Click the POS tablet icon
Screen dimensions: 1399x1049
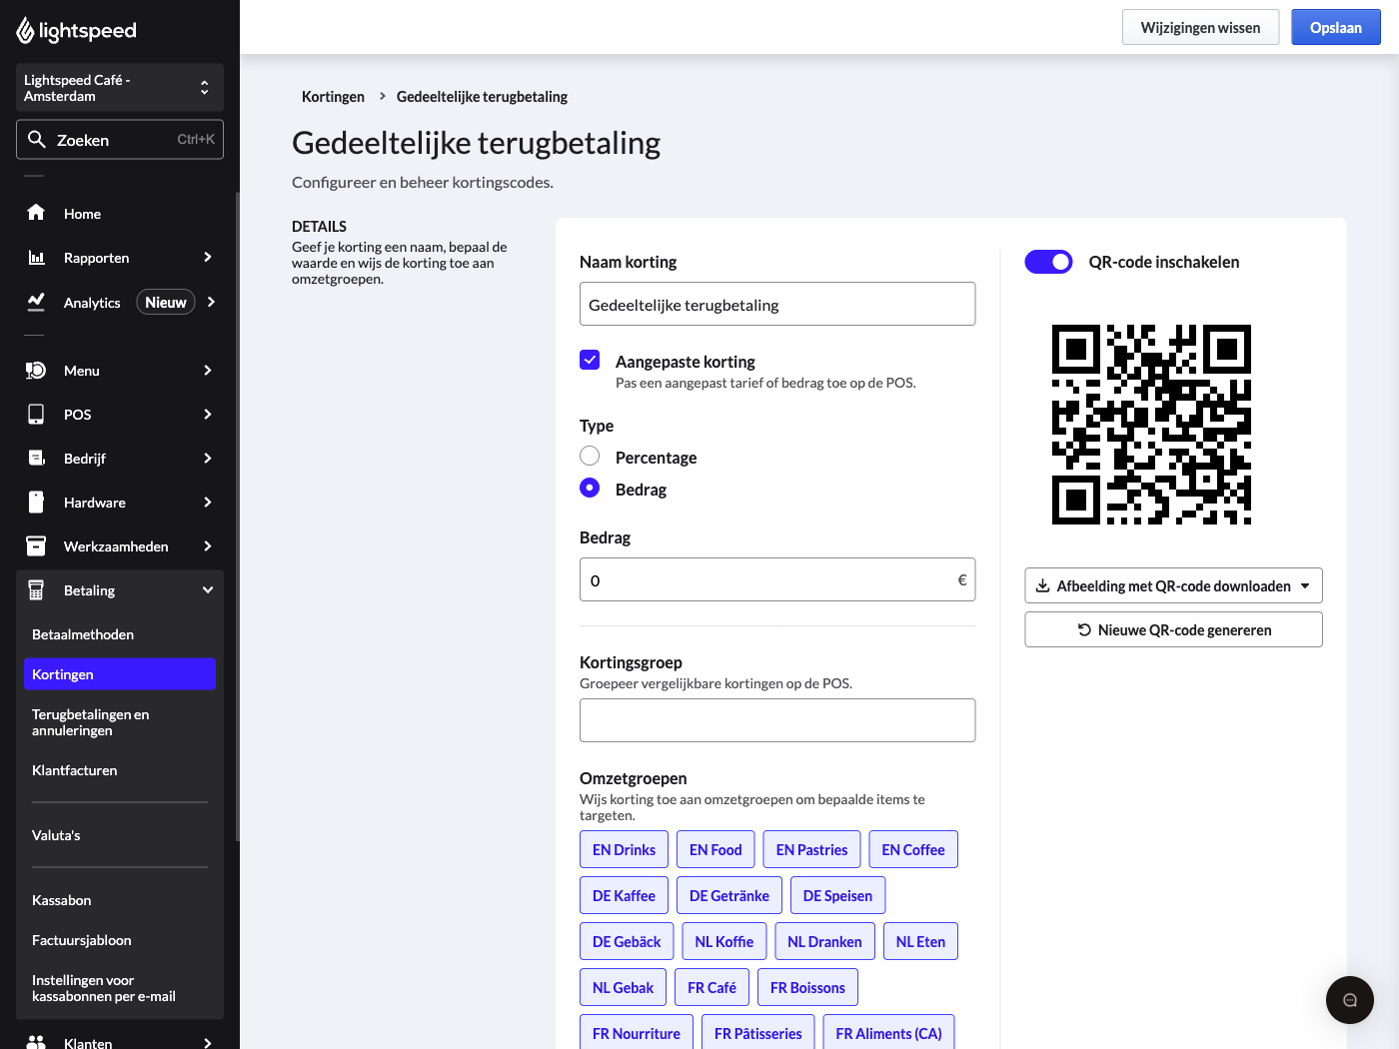coord(36,414)
